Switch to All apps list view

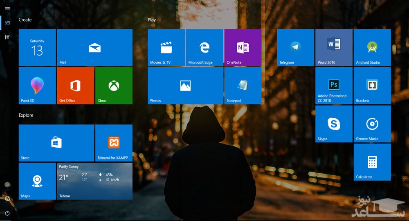coord(7,37)
